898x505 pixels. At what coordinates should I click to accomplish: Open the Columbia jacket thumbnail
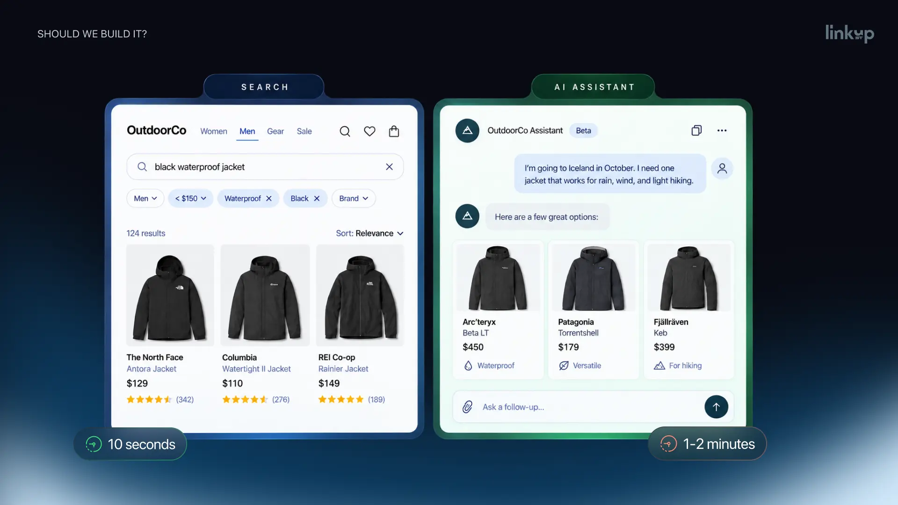click(265, 295)
